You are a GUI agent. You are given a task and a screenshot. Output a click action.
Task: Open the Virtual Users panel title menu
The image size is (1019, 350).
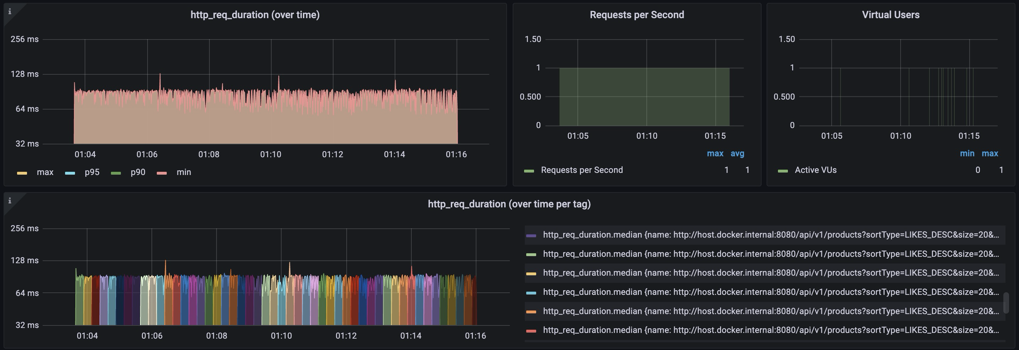[x=890, y=15]
